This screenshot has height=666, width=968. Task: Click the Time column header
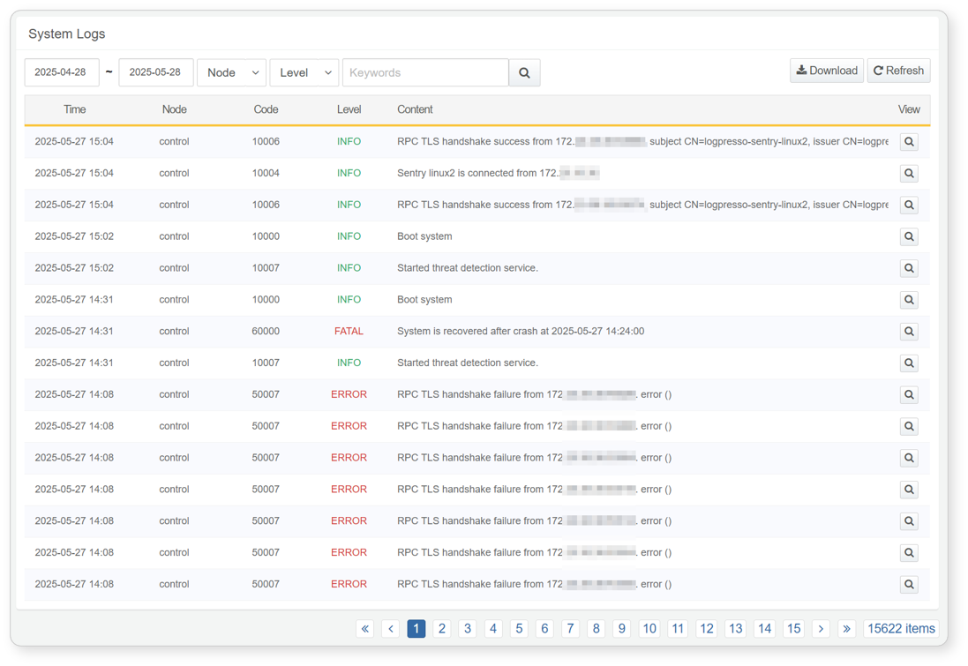coord(75,109)
